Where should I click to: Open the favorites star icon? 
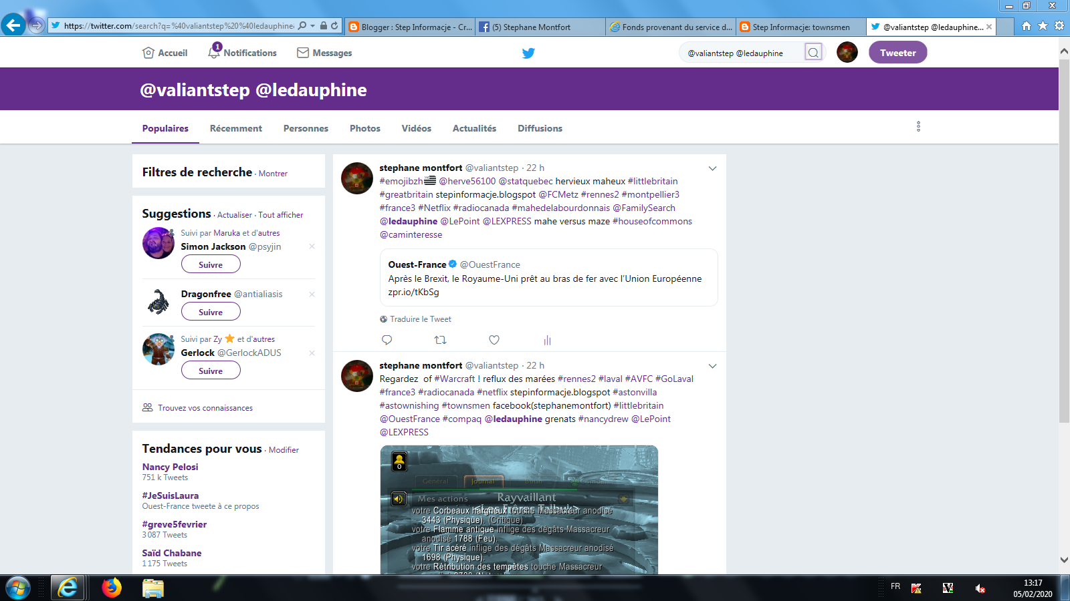click(x=1043, y=26)
